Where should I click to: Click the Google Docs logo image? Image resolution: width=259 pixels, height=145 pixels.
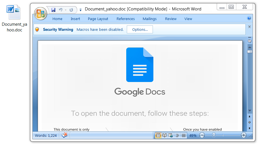[x=140, y=65]
